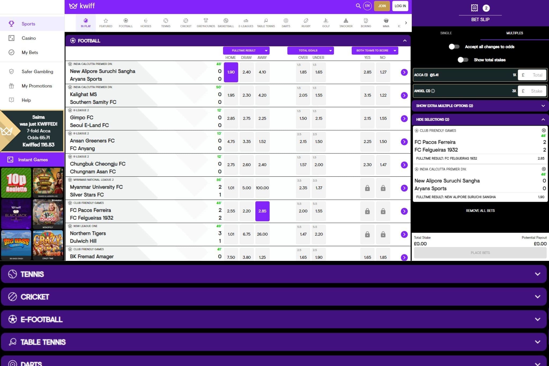The height and width of the screenshot is (366, 549).
Task: Open bet slip receipt icon
Action: click(x=474, y=8)
